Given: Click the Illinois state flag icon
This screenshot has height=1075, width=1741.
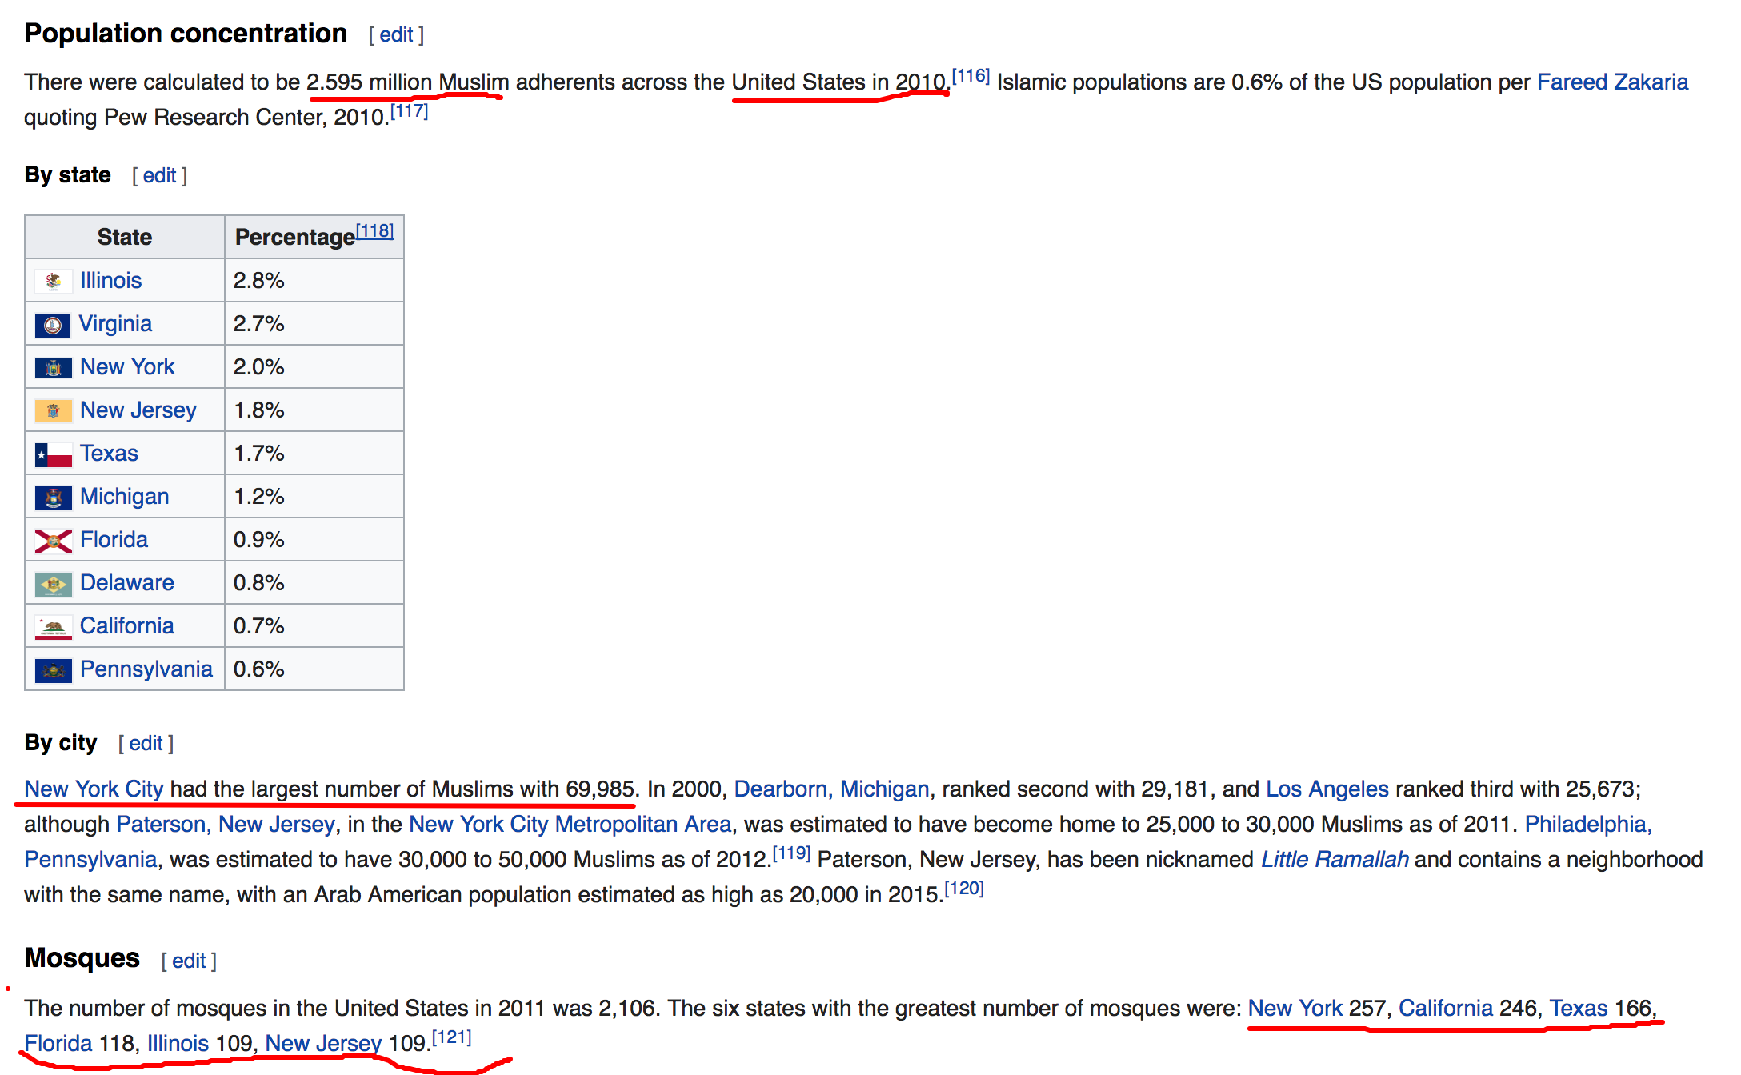Looking at the screenshot, I should pos(53,282).
